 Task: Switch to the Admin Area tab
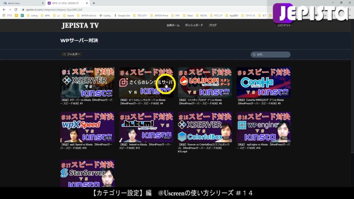(x=23, y=3)
